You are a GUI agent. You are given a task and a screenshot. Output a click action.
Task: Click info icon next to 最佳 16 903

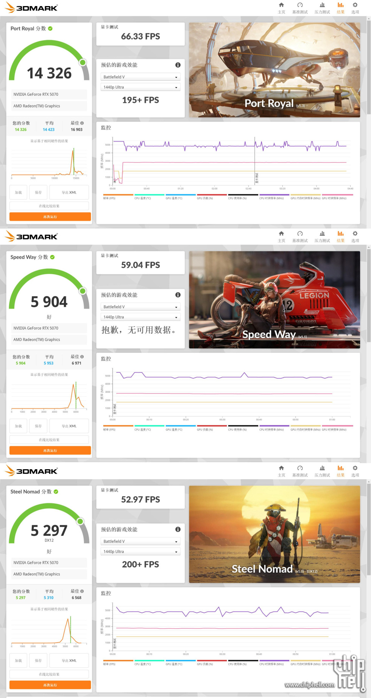tap(82, 123)
